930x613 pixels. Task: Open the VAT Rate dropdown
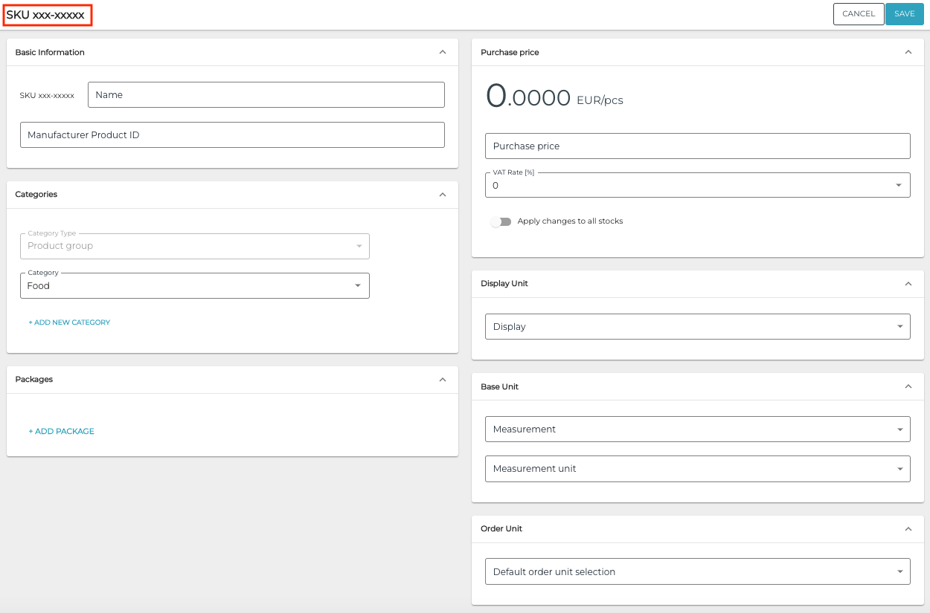click(x=697, y=185)
